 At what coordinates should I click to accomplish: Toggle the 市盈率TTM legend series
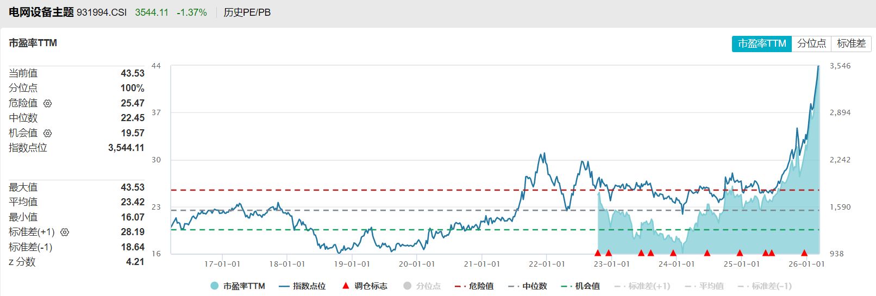click(237, 286)
